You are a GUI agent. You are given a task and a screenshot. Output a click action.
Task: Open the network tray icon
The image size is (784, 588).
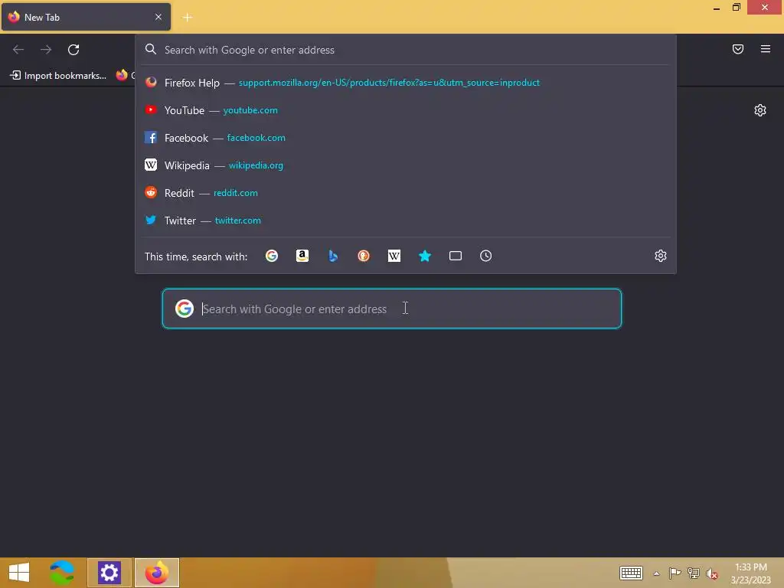coord(694,573)
